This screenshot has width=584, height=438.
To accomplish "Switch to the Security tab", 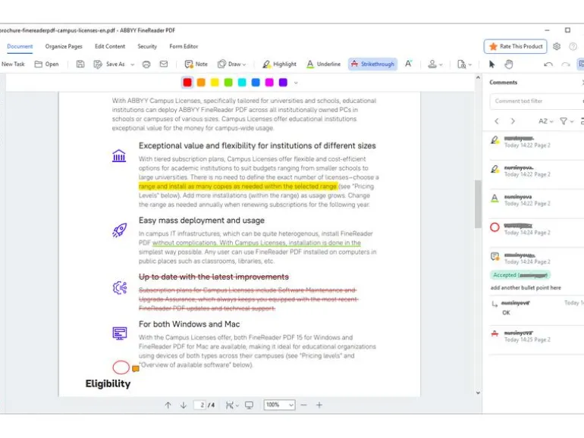I will [x=147, y=46].
